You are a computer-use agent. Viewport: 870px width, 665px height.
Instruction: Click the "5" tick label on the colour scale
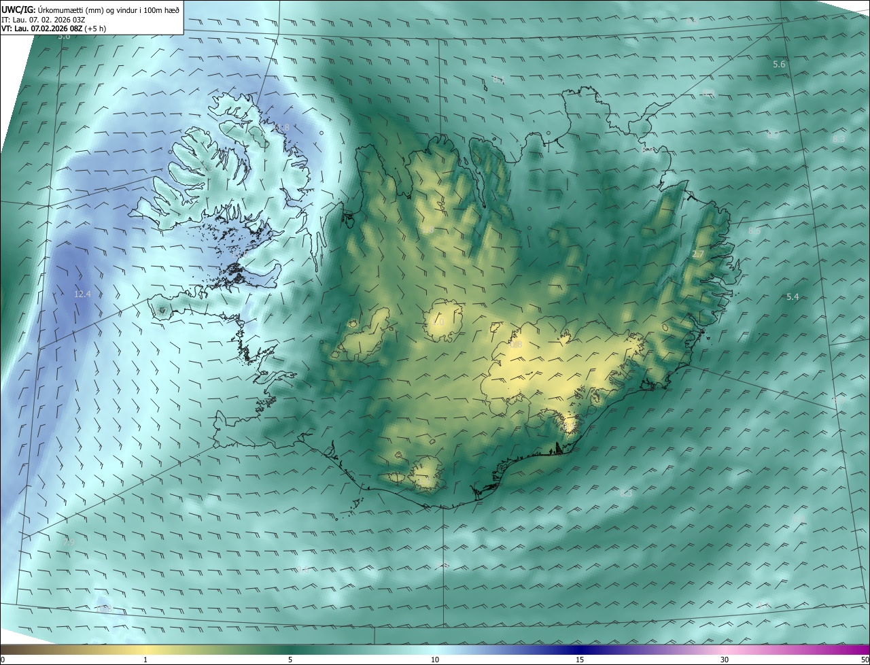(290, 660)
